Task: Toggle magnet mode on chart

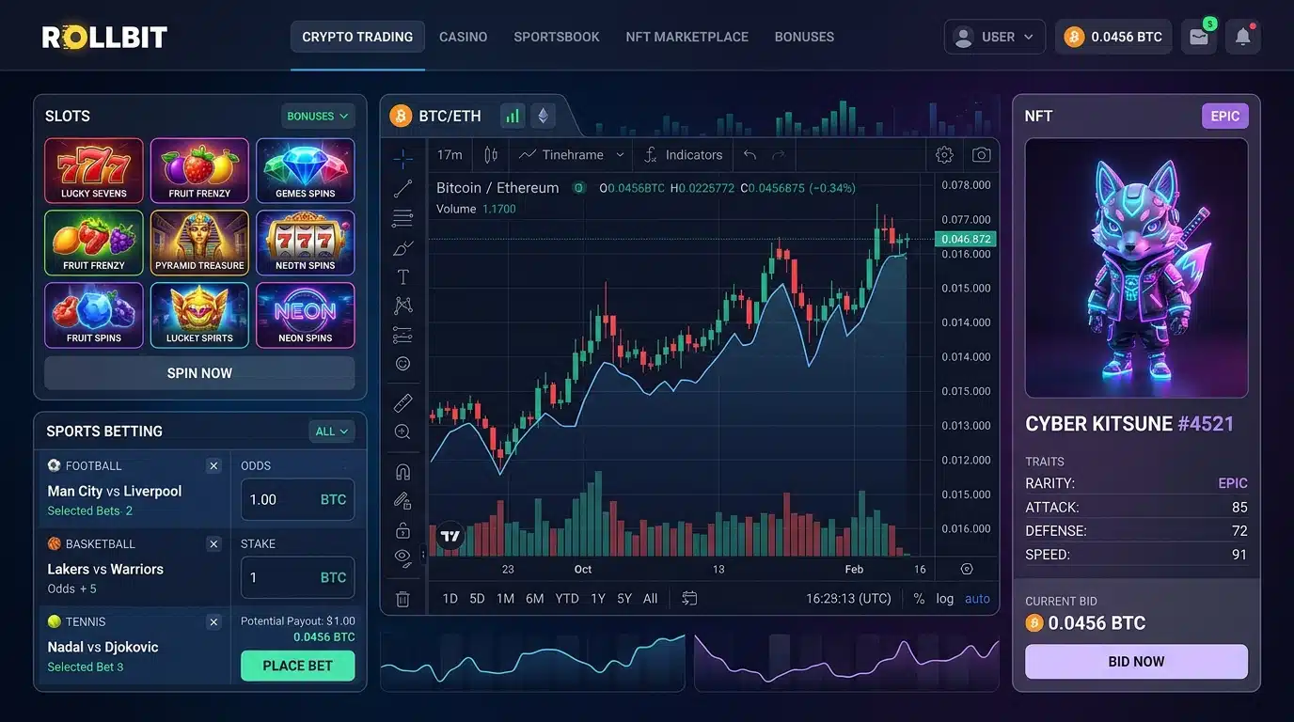Action: (x=402, y=472)
